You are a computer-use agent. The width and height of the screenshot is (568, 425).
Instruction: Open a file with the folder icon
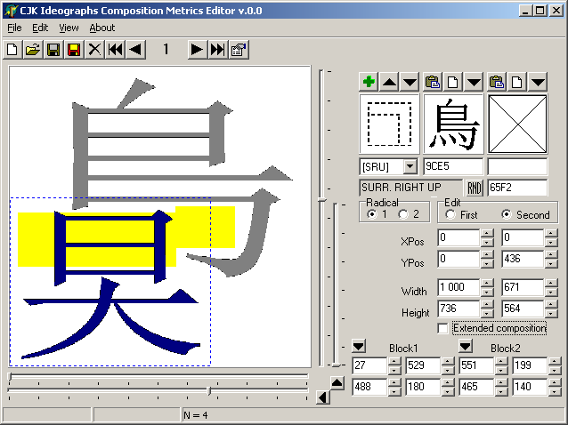point(33,50)
